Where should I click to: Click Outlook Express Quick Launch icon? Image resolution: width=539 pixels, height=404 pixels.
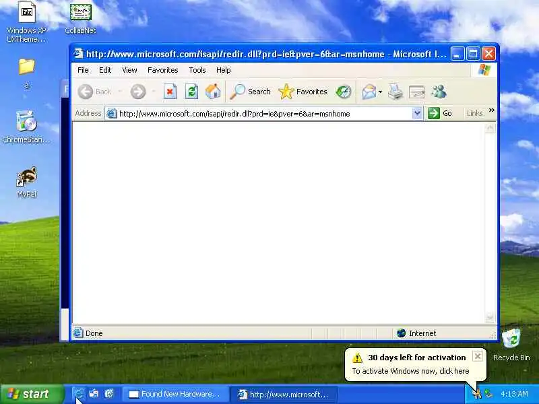tap(94, 393)
